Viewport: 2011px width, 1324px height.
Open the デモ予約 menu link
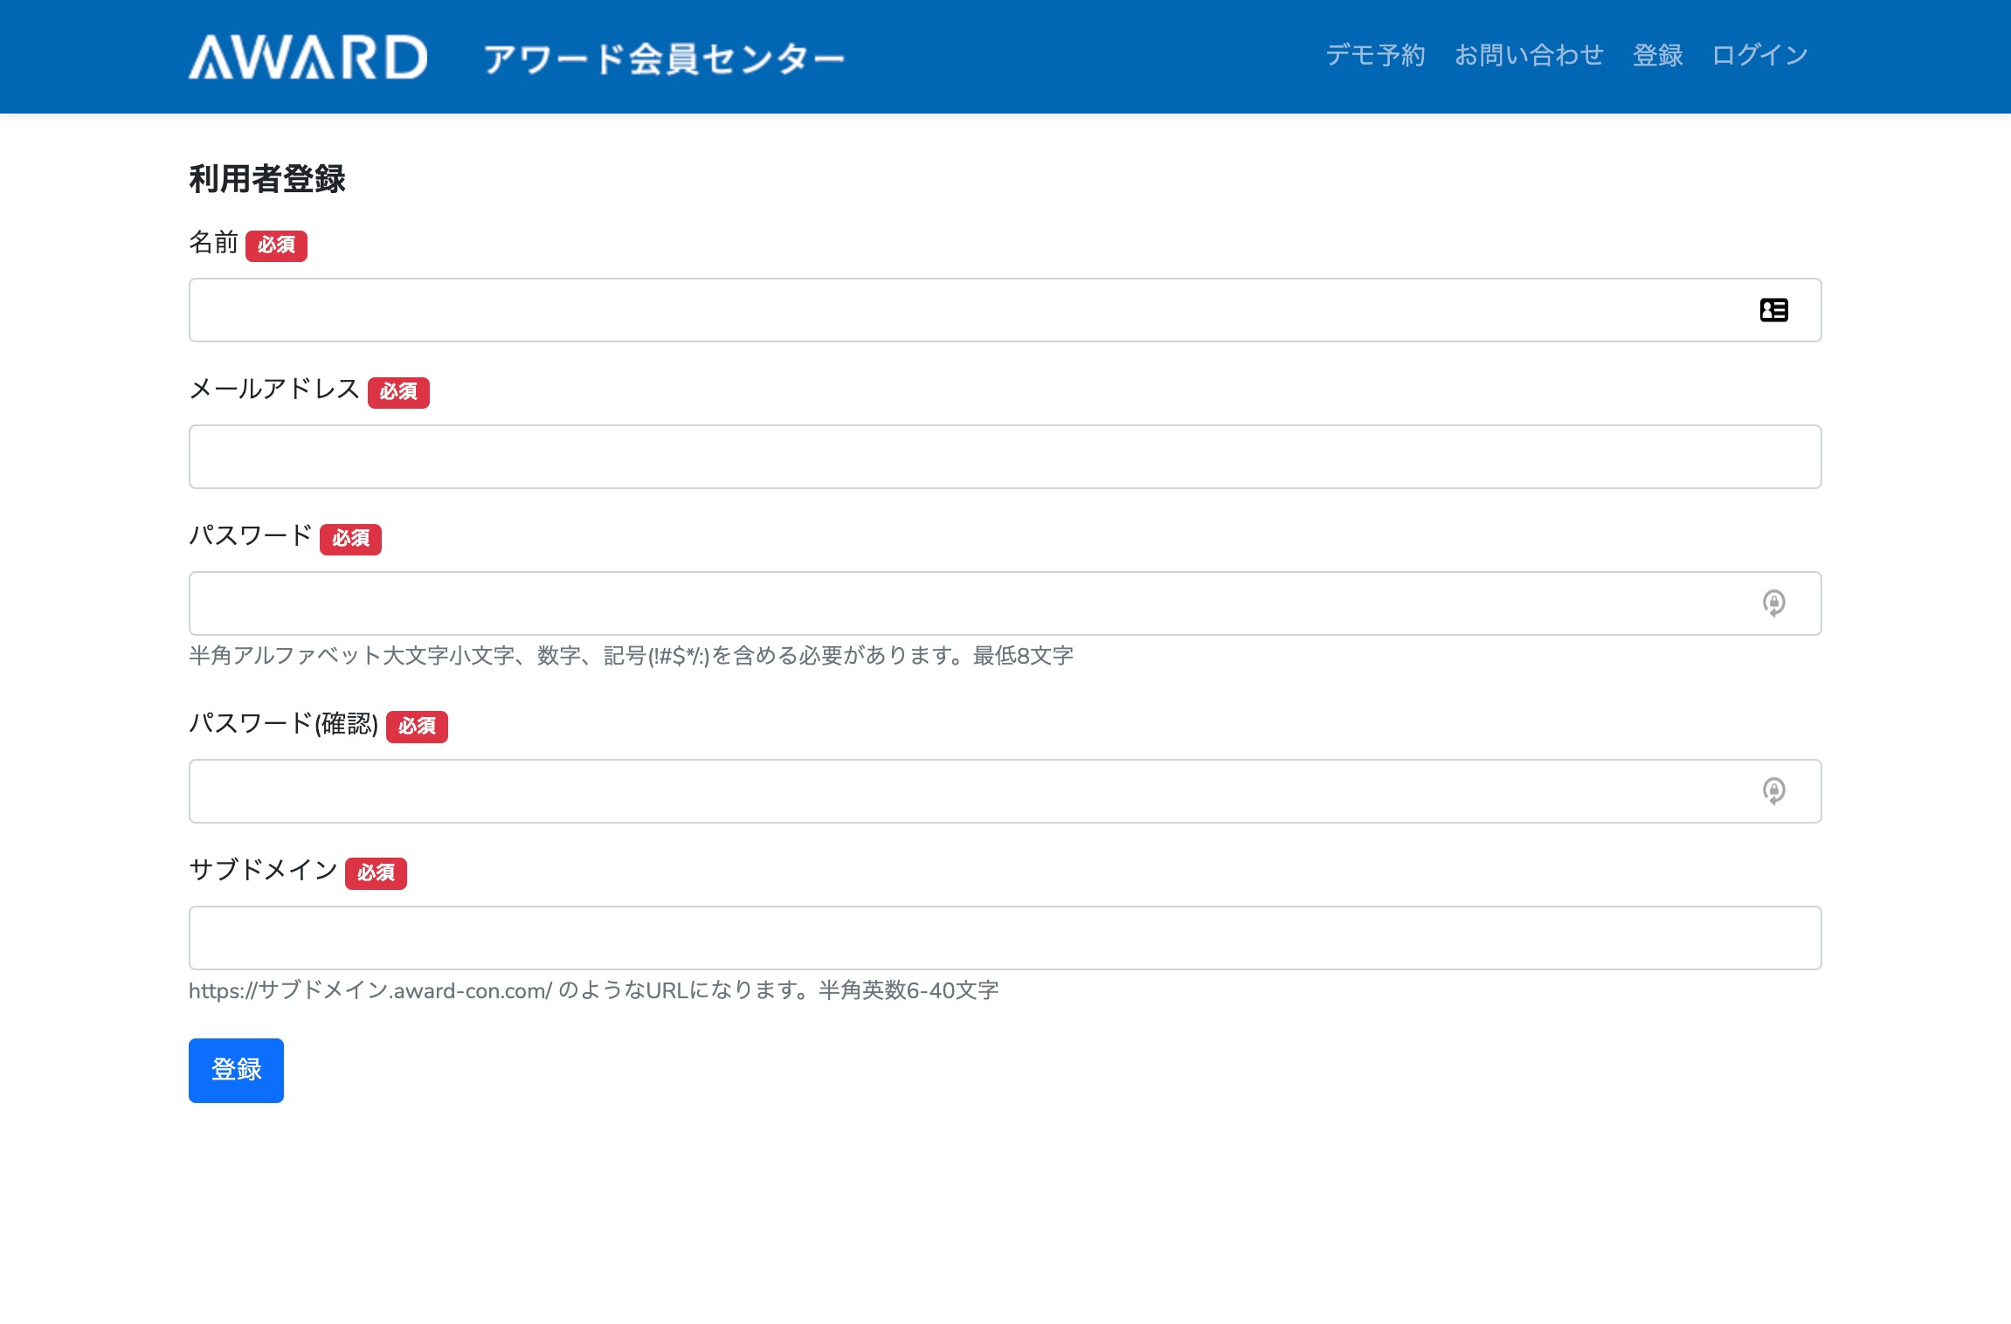point(1375,56)
